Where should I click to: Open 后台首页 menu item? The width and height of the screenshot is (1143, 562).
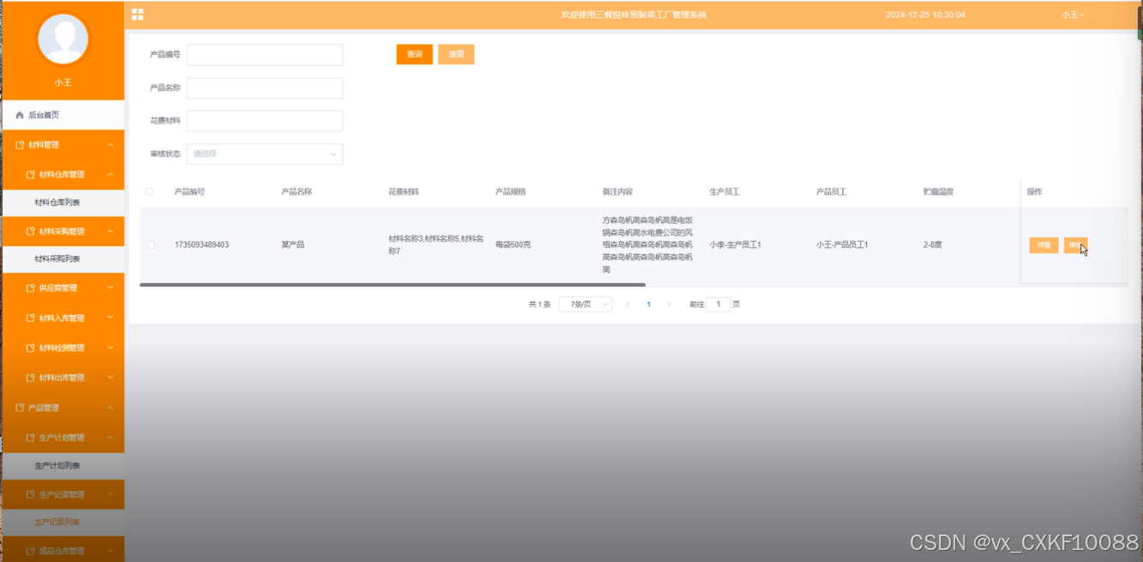pos(63,115)
